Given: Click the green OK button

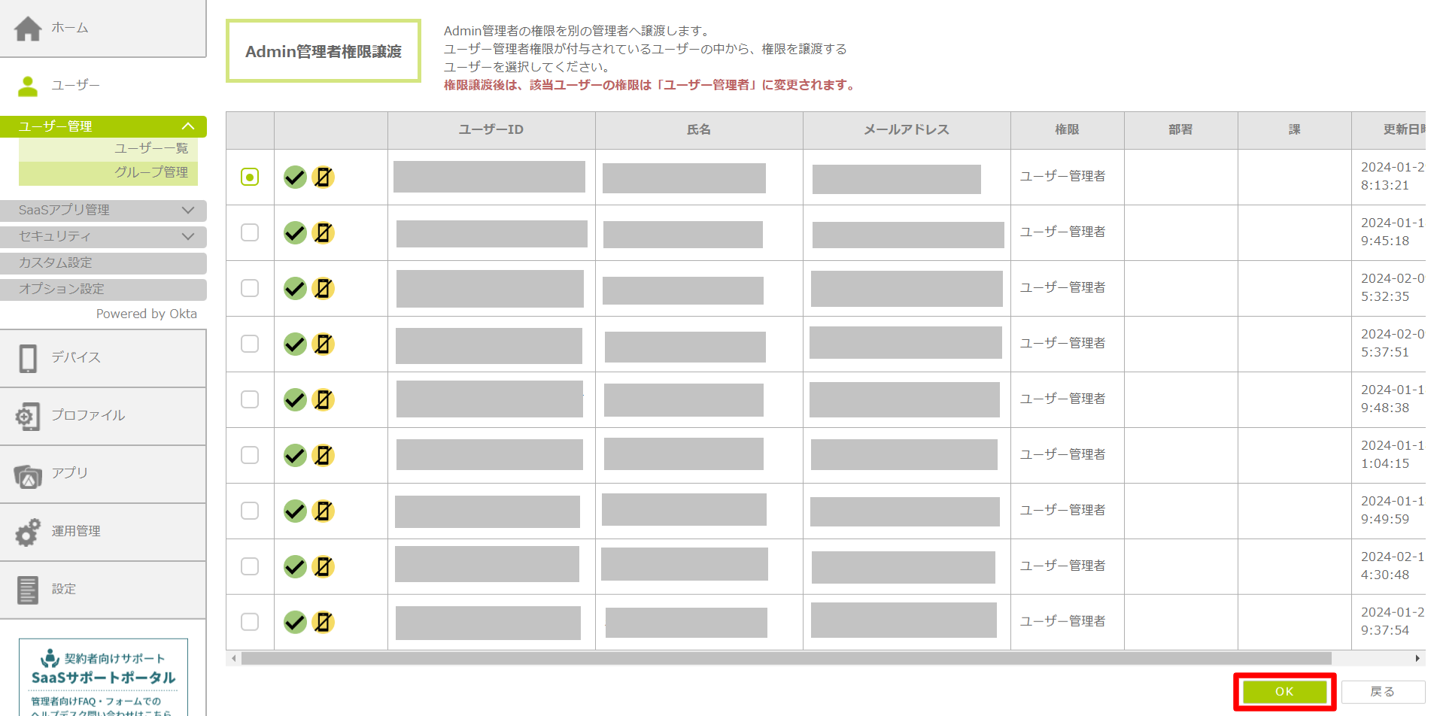Looking at the screenshot, I should point(1284,692).
